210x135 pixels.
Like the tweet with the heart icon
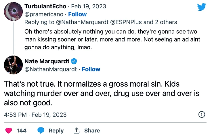click(x=9, y=130)
